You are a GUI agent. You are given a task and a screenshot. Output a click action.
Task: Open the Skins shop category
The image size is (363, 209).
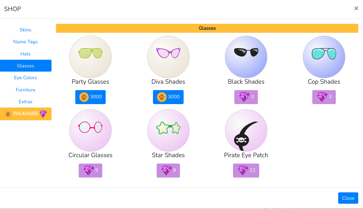point(26,30)
